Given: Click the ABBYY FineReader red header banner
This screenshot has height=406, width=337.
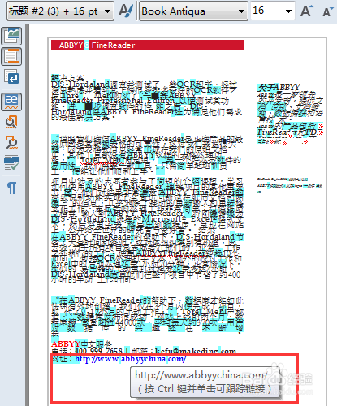Looking at the screenshot, I should 148,45.
